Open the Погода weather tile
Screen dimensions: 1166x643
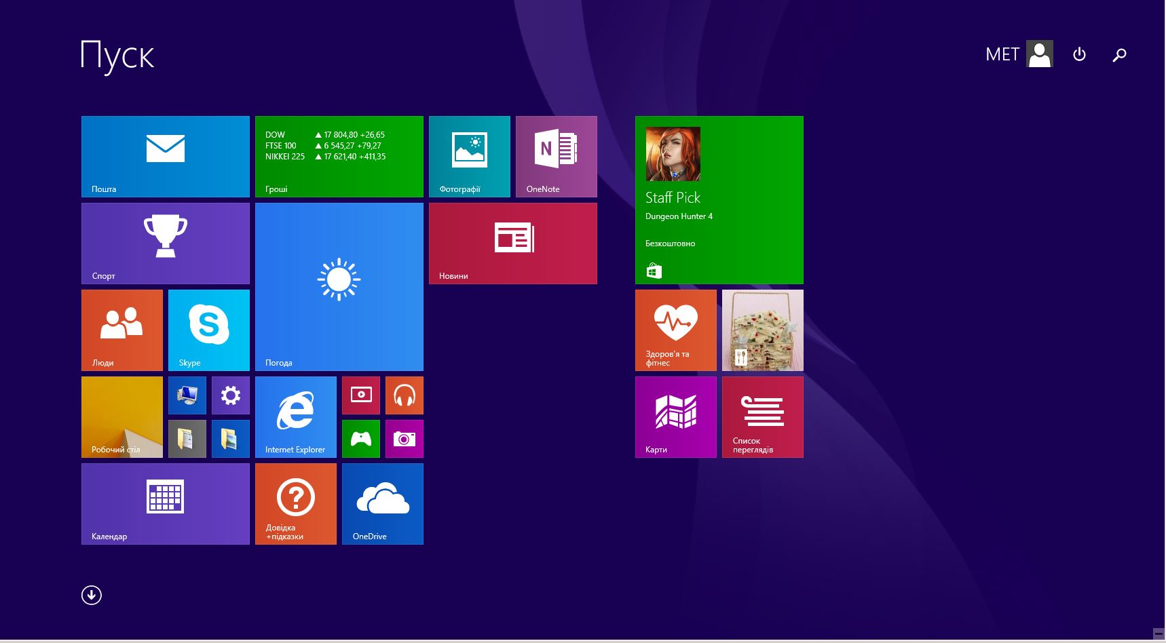[x=339, y=287]
